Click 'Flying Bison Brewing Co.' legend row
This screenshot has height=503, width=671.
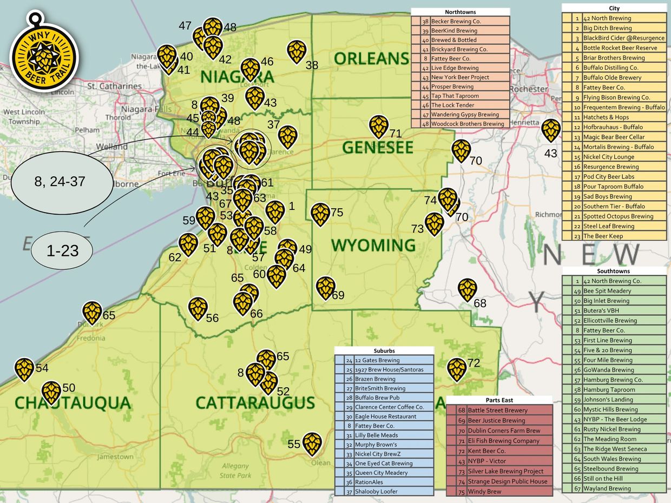[614, 97]
